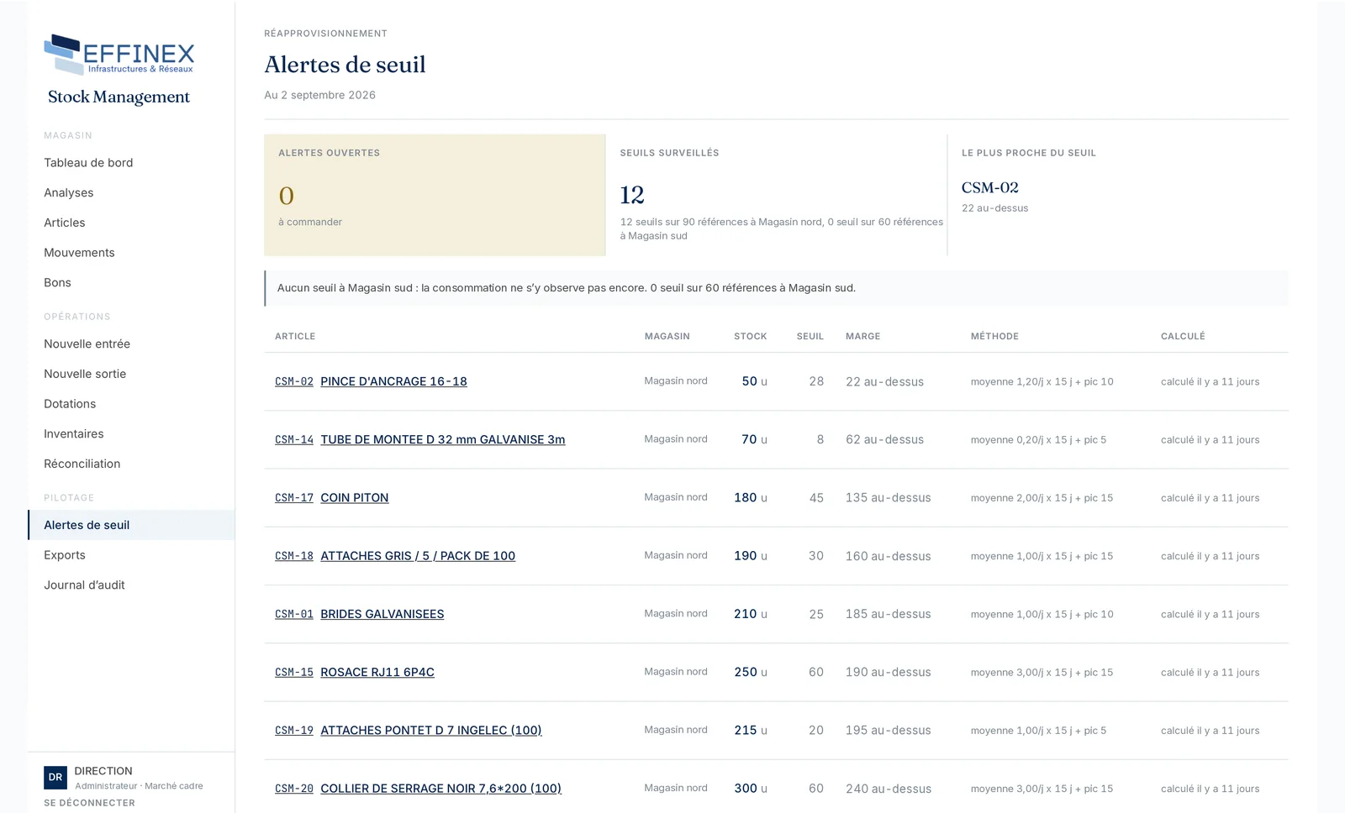Go to Analyses page
The height and width of the screenshot is (813, 1345).
tap(69, 193)
